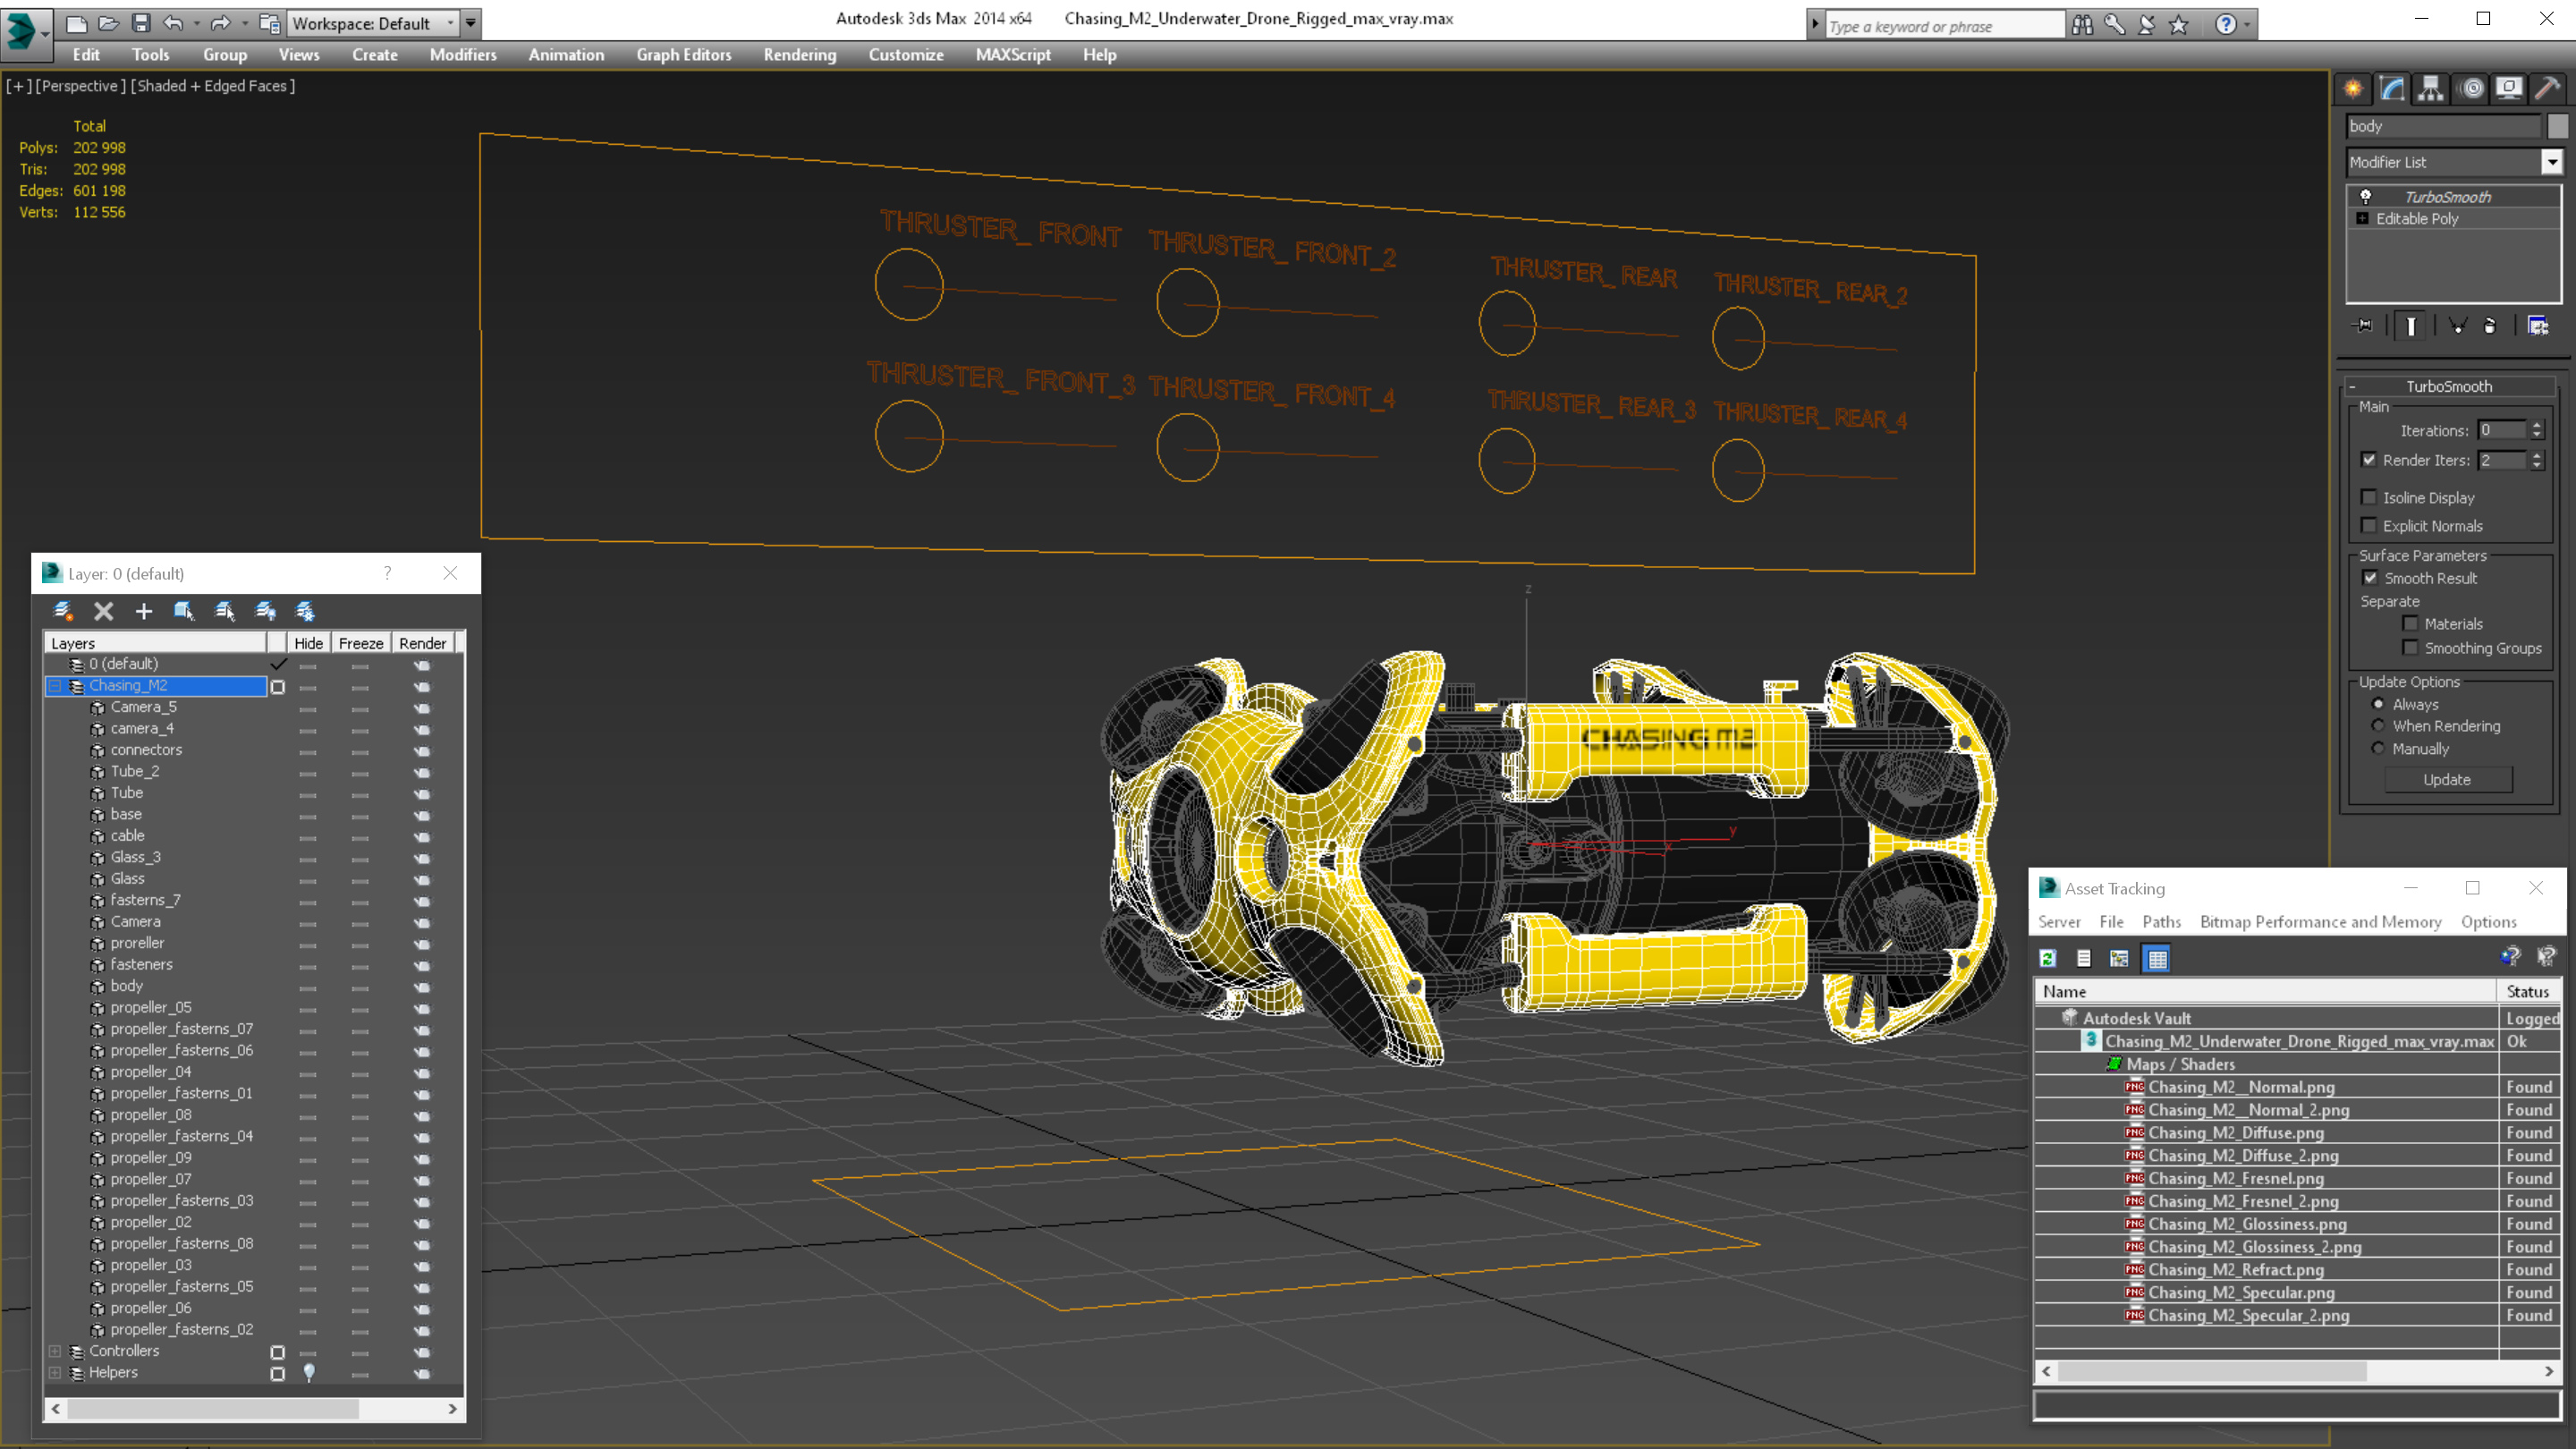This screenshot has height=1449, width=2576.
Task: Click binoculars search icon in title bar
Action: click(x=2083, y=25)
